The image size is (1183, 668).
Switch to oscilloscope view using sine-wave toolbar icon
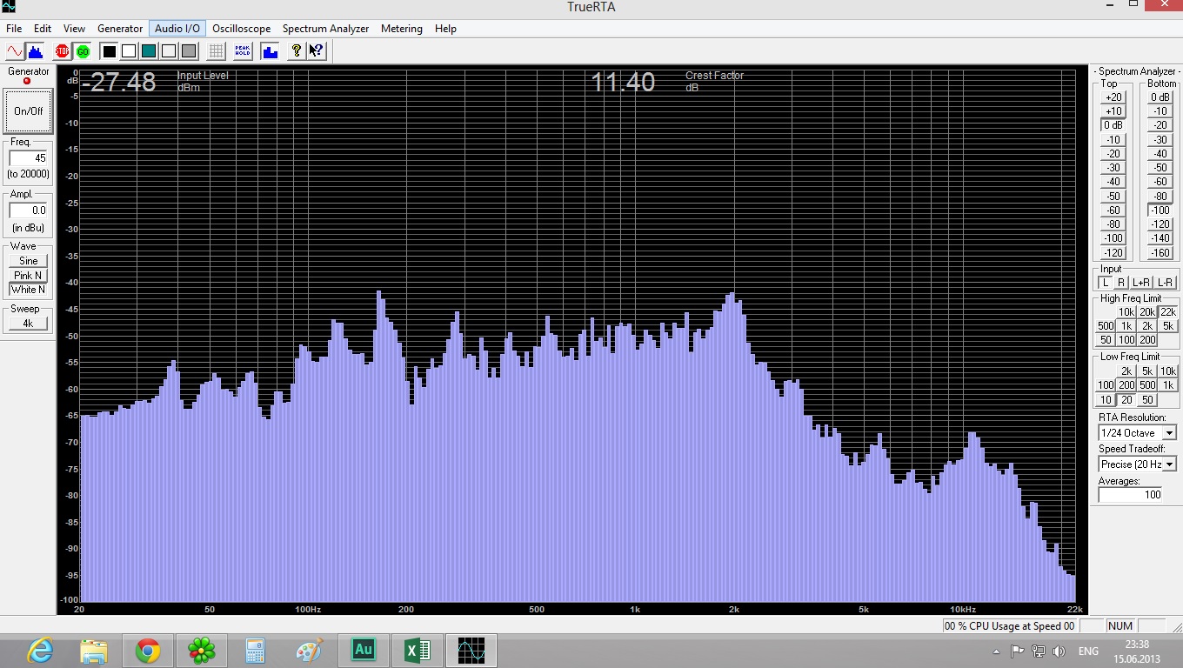pyautogui.click(x=15, y=50)
